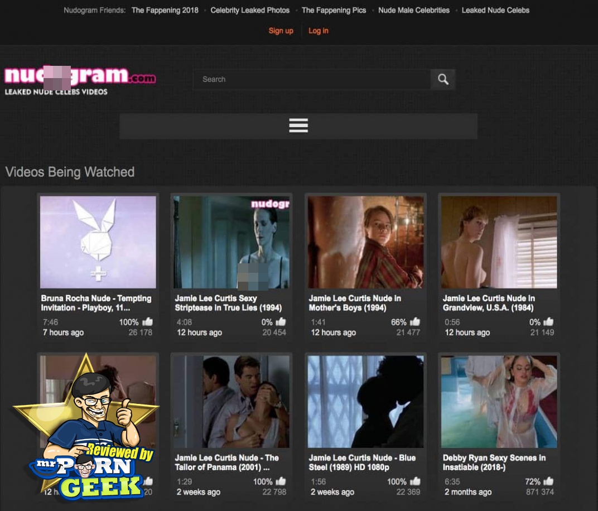Click thumbs-up icon on Tempting Invitation video
The width and height of the screenshot is (598, 511).
tap(147, 322)
